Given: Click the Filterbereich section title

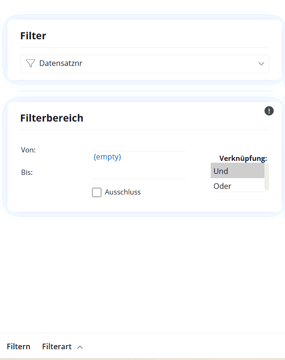Looking at the screenshot, I should (52, 118).
